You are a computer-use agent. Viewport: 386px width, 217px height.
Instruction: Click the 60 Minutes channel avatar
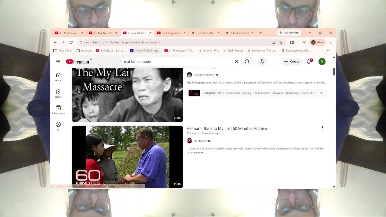tap(189, 141)
